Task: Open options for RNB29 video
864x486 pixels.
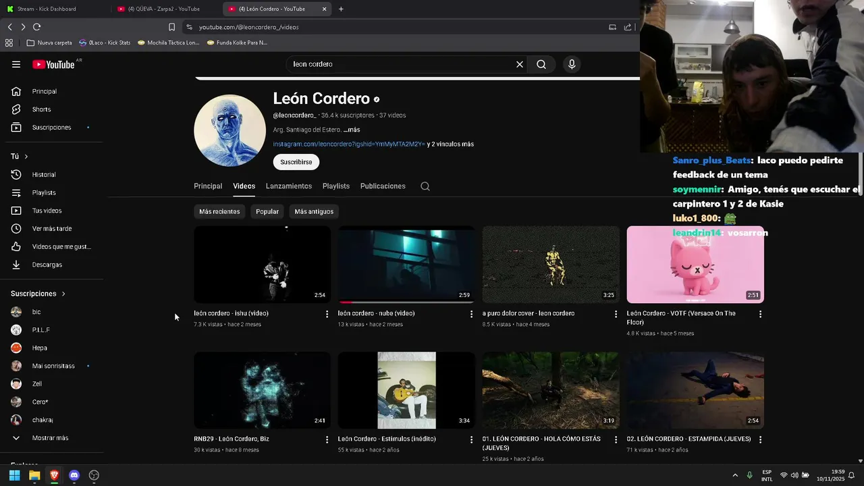Action: (327, 439)
